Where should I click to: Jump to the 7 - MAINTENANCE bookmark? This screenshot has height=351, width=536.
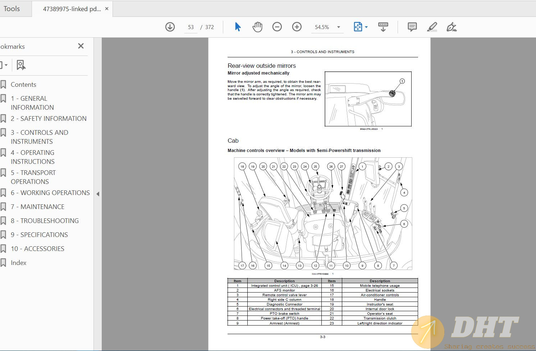coord(37,207)
